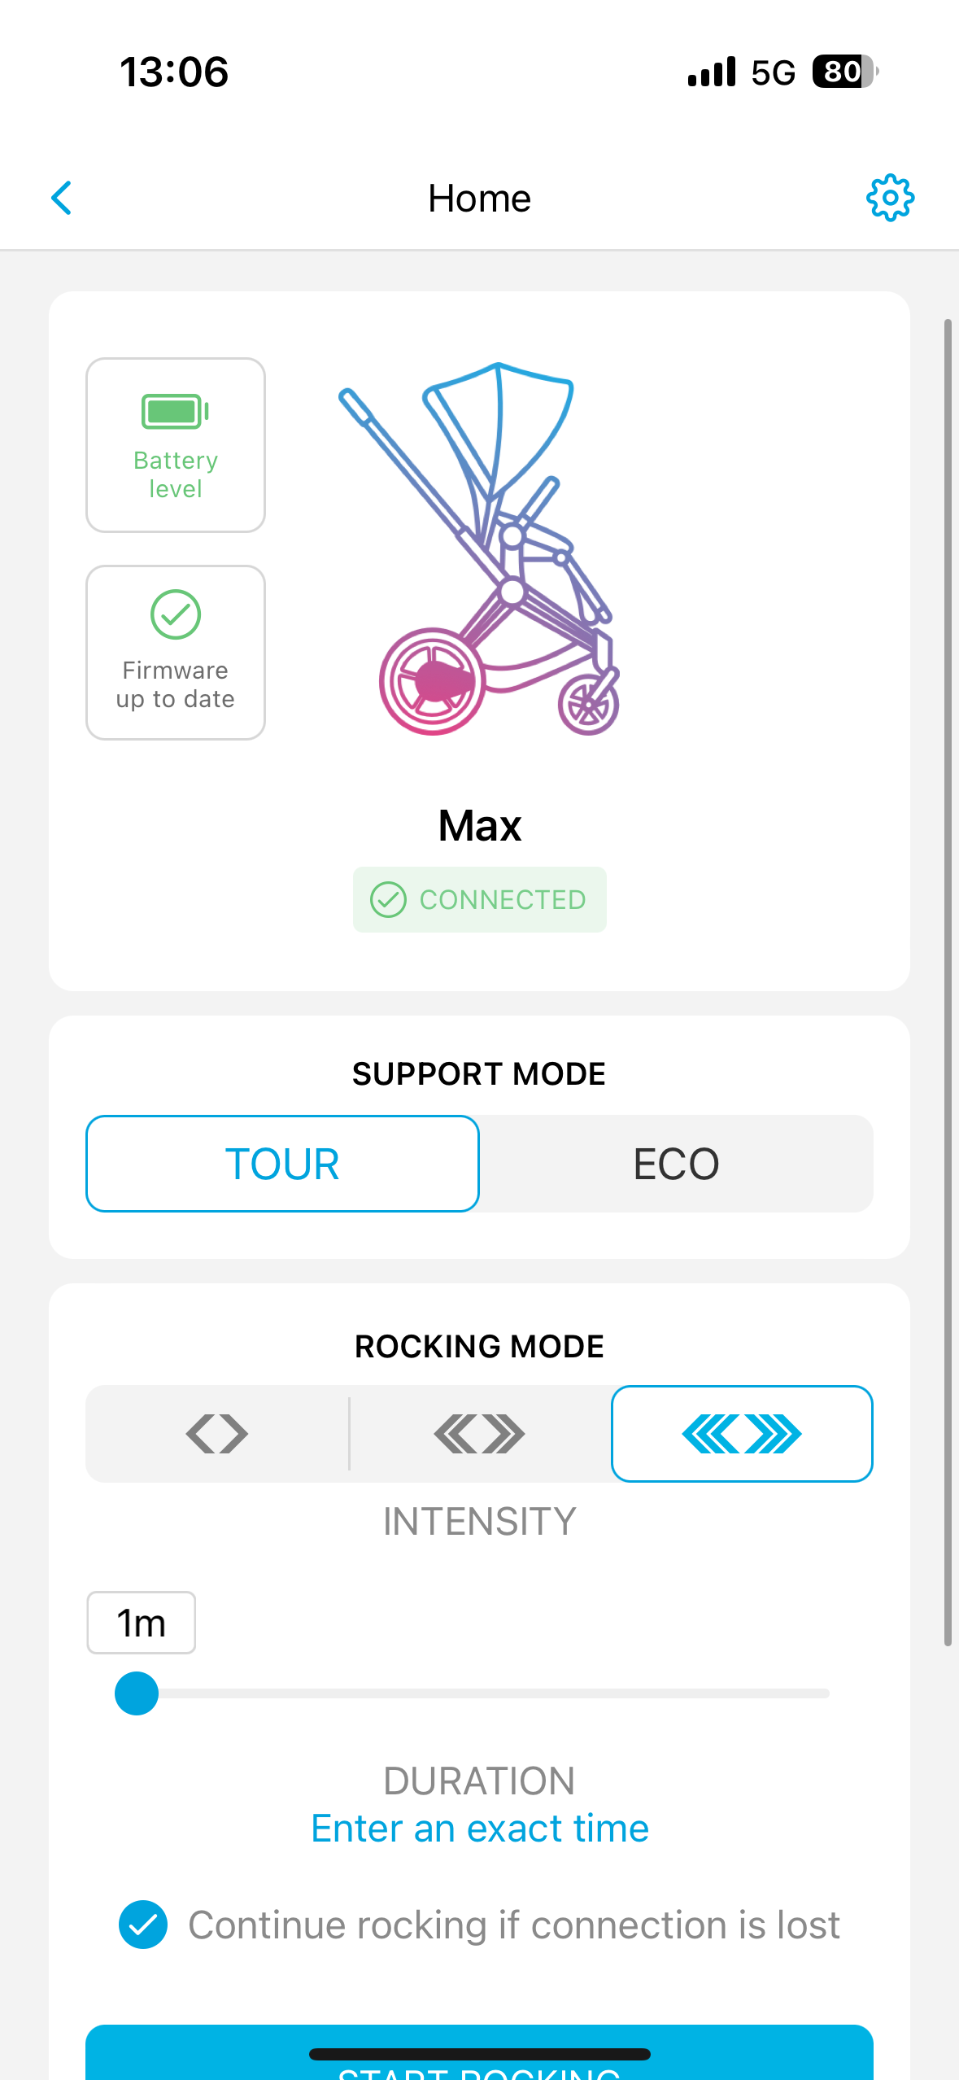Screen dimensions: 959x2080
Task: Tap the back chevron arrow
Action: coord(62,198)
